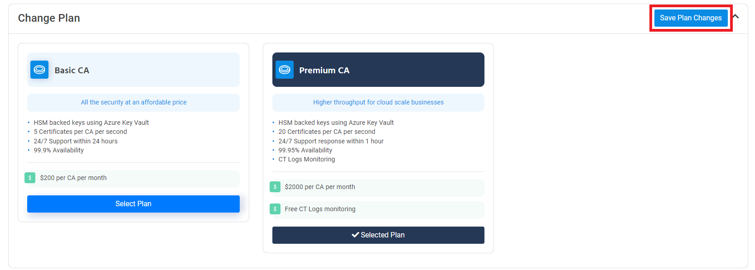Collapse the Change Plan section chevron
The image size is (755, 270).
[x=736, y=17]
